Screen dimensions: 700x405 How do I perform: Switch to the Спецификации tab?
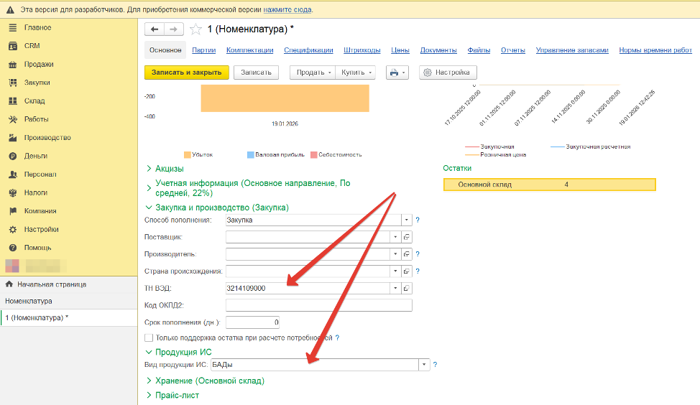coord(308,50)
